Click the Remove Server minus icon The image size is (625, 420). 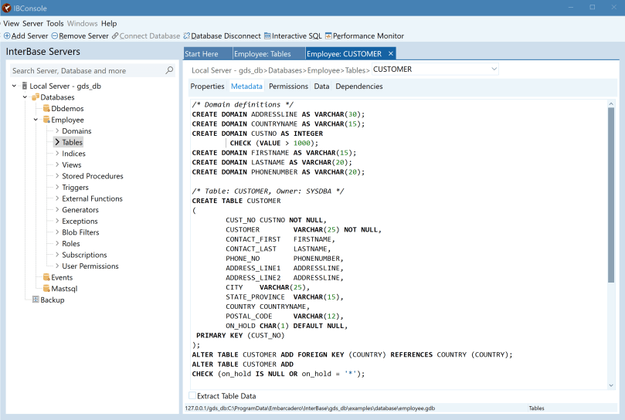coord(55,36)
